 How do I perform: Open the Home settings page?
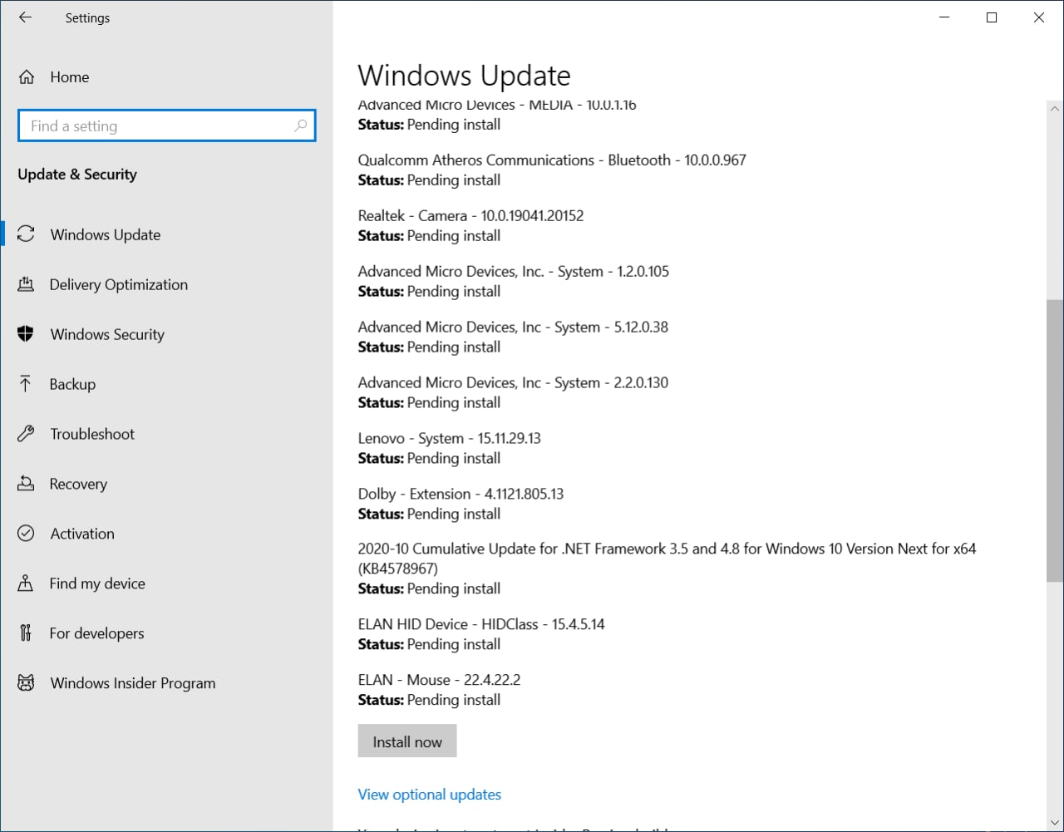tap(166, 77)
